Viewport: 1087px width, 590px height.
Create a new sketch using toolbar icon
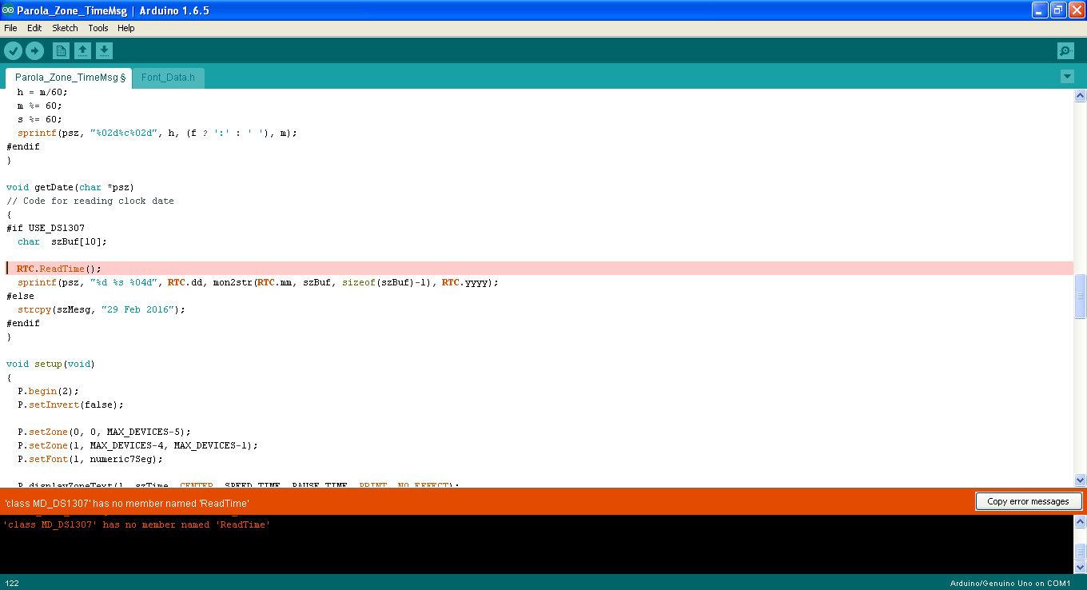pos(61,50)
